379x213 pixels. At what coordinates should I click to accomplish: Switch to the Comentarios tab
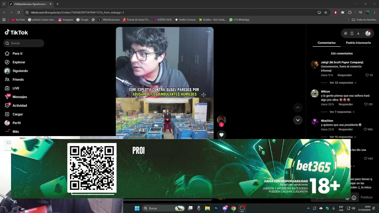coord(327,43)
